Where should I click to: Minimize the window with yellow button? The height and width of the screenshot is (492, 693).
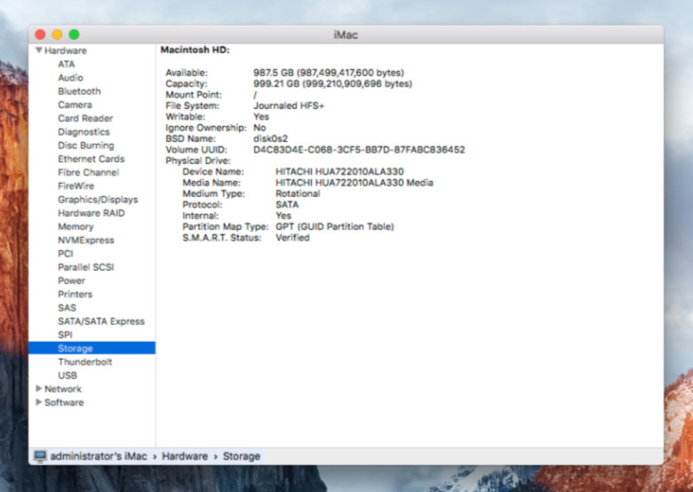pos(57,35)
